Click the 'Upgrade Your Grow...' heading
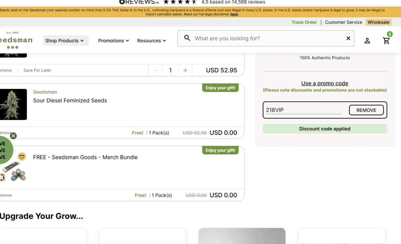This screenshot has height=244, width=401. pos(41,216)
